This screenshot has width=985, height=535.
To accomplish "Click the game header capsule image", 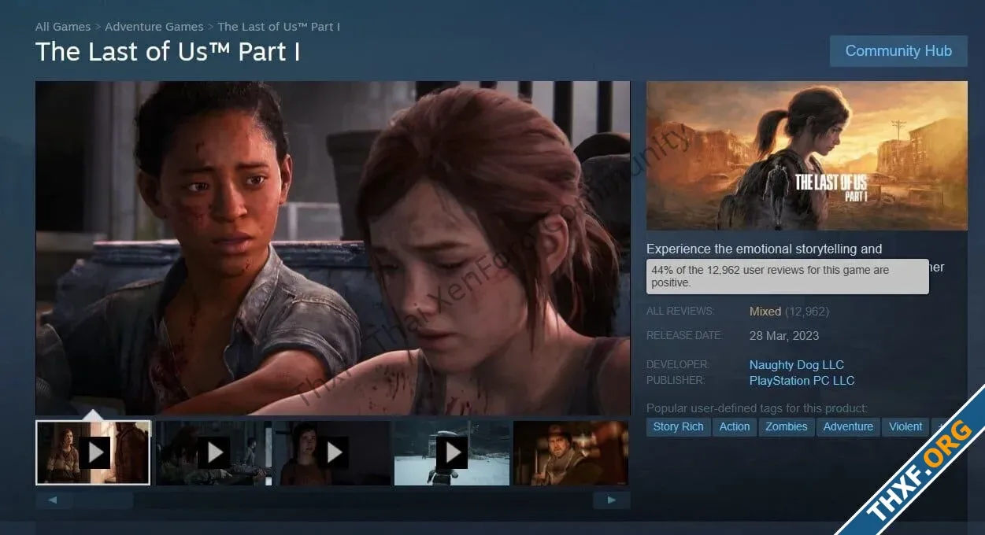I will (807, 156).
